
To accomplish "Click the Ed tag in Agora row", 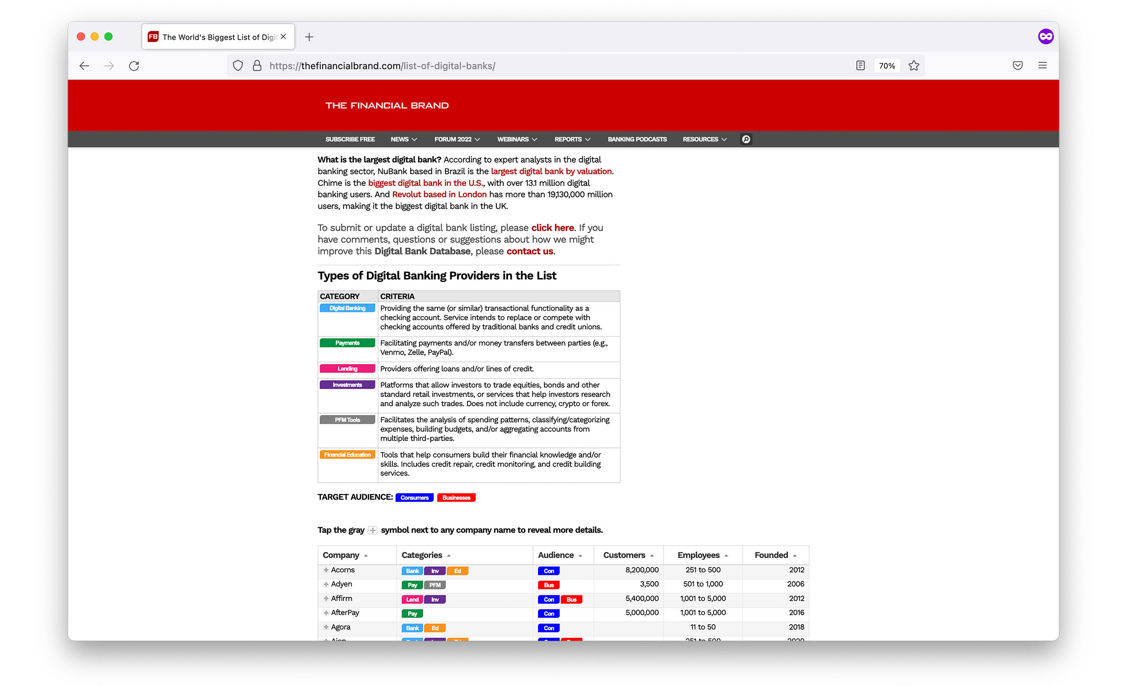I will tap(435, 628).
